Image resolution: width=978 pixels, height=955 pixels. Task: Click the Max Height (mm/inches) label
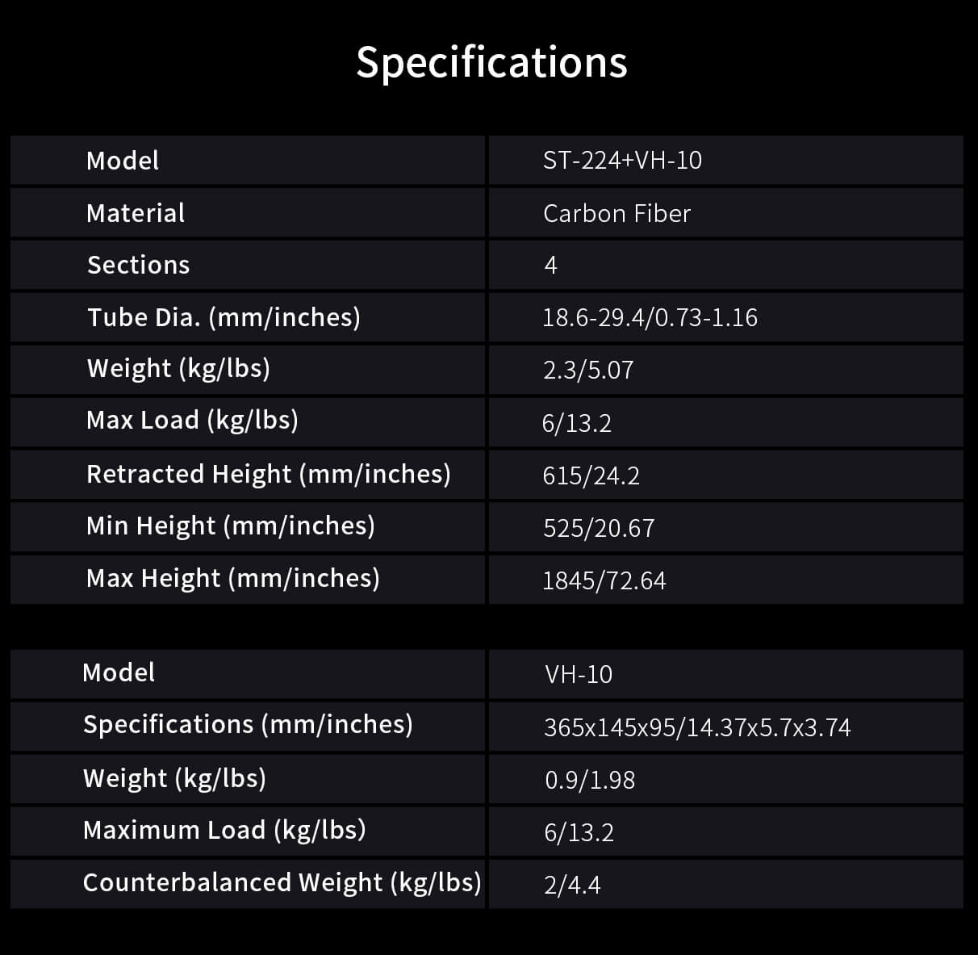click(x=232, y=578)
